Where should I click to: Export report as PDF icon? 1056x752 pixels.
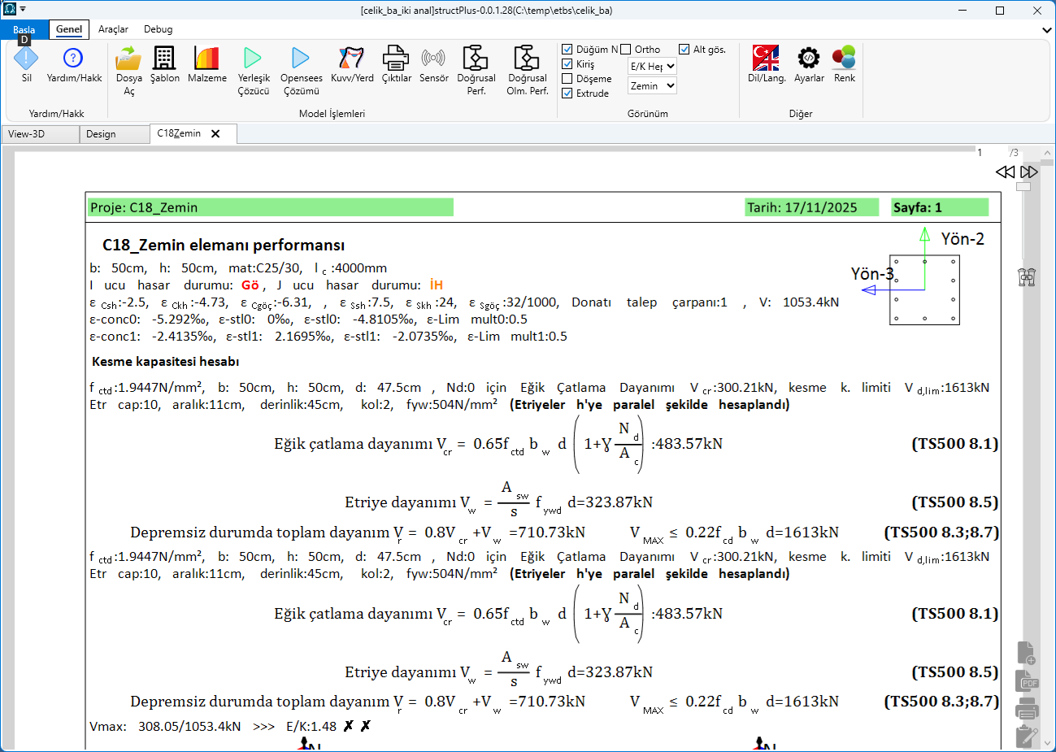click(1027, 680)
